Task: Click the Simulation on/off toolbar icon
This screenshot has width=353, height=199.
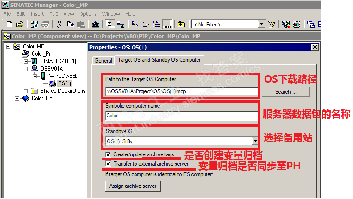Action: coord(297,24)
